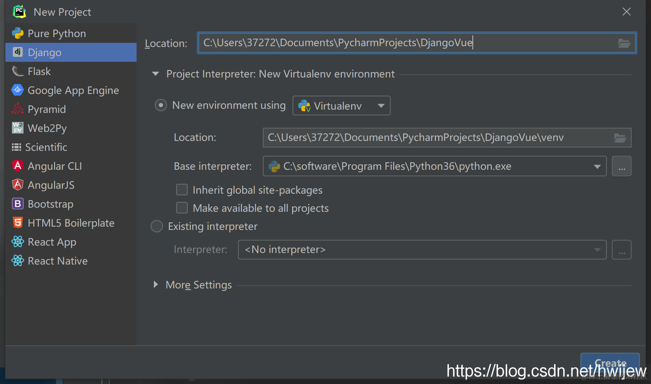Image resolution: width=651 pixels, height=384 pixels.
Task: Select the Existing interpreter radio button
Action: tap(157, 226)
